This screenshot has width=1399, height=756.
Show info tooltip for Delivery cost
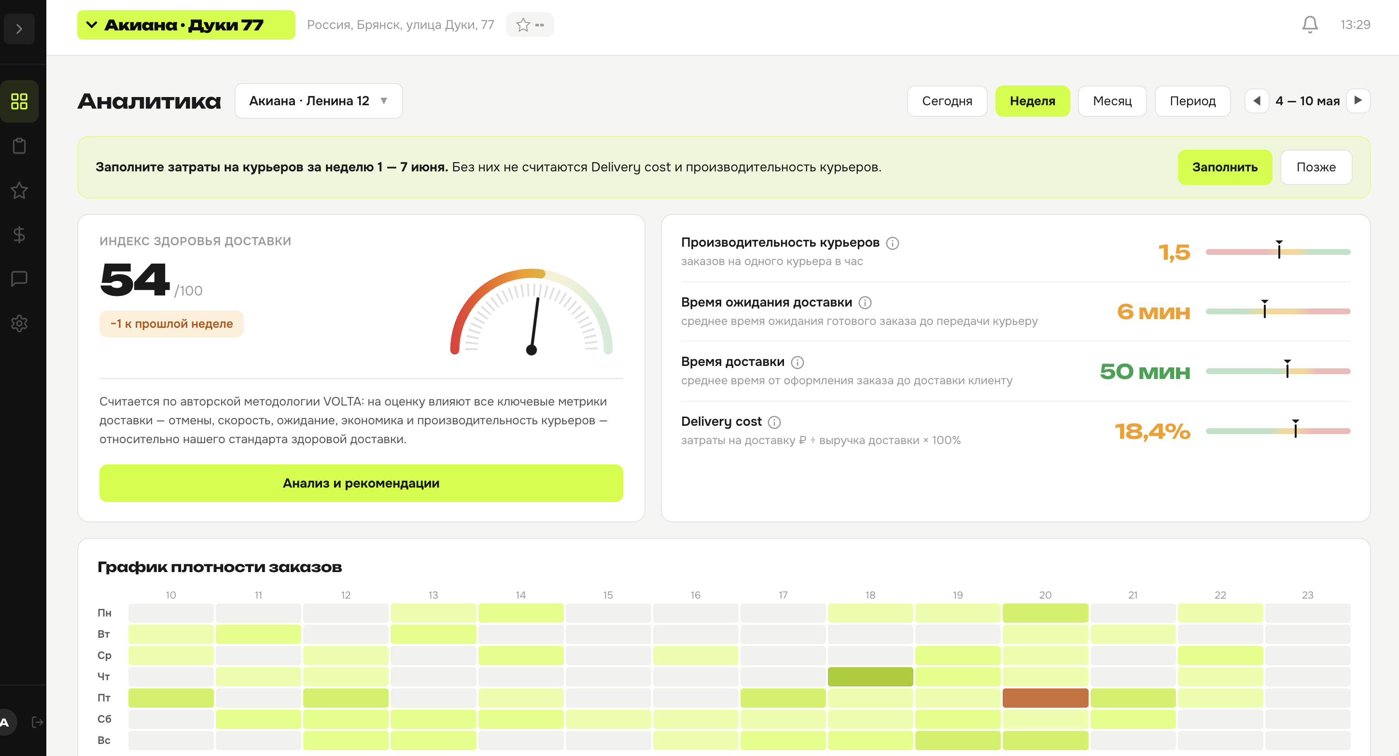(x=774, y=422)
